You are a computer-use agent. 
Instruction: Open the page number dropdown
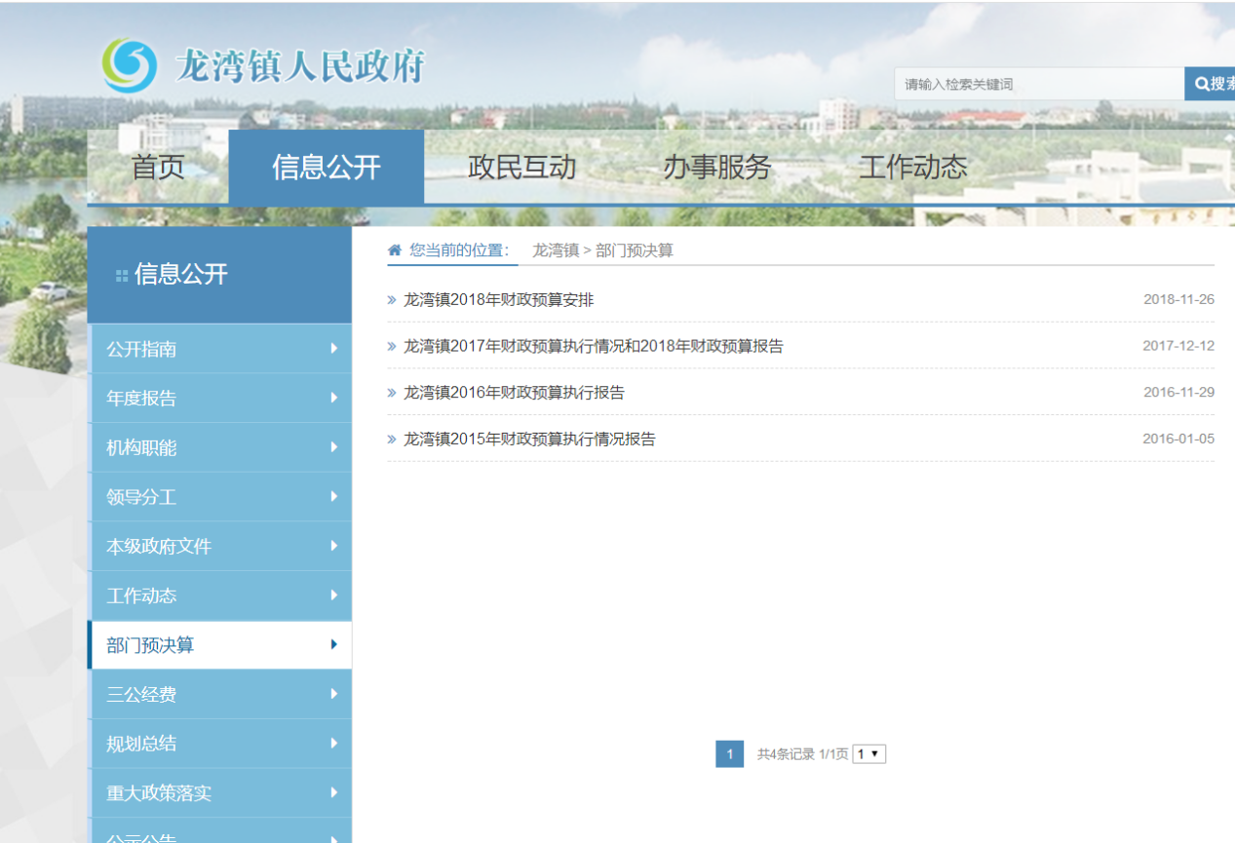tap(868, 753)
